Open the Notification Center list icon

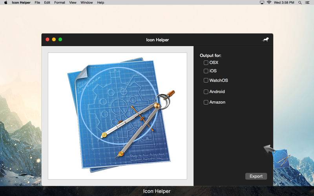click(x=307, y=3)
